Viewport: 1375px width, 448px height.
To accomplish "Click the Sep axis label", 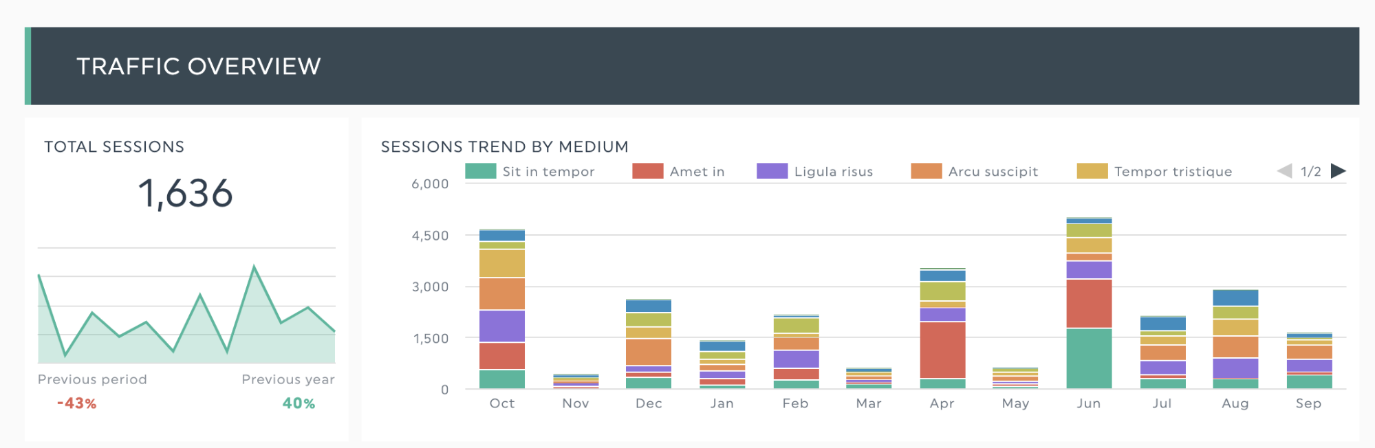I will point(1308,403).
